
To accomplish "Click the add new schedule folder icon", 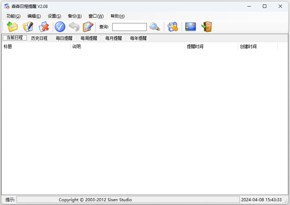I will point(12,27).
